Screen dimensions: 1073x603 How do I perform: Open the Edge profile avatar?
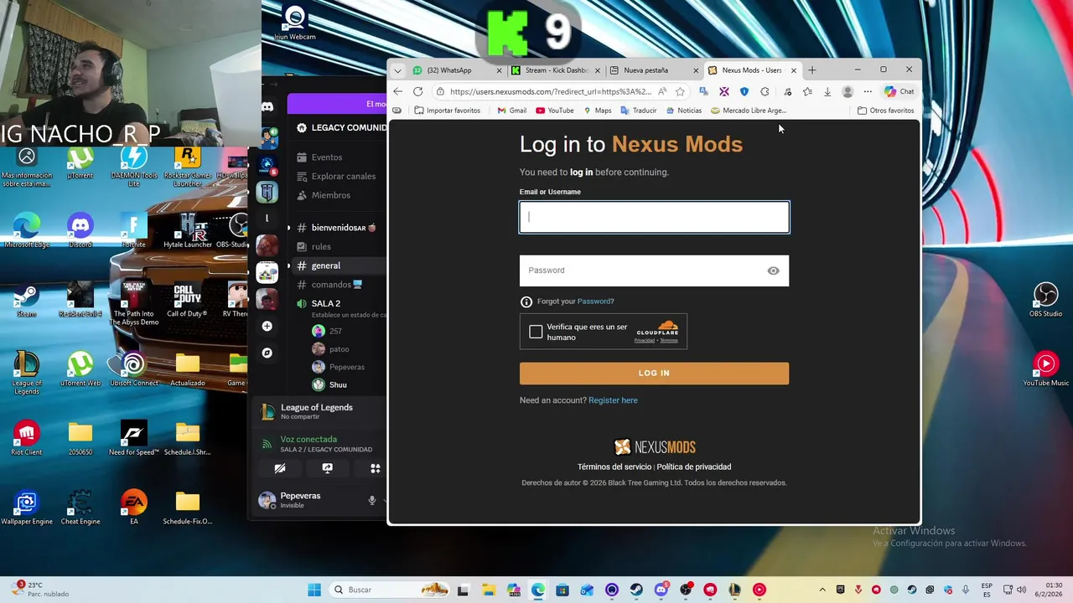point(848,91)
